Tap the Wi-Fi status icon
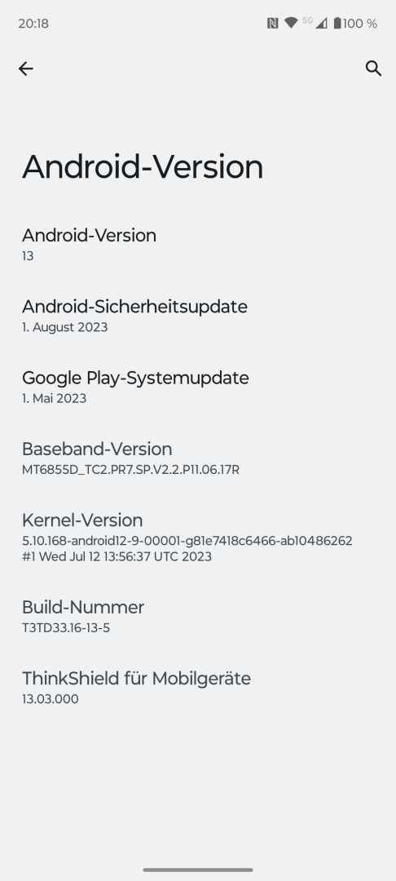 [x=291, y=23]
